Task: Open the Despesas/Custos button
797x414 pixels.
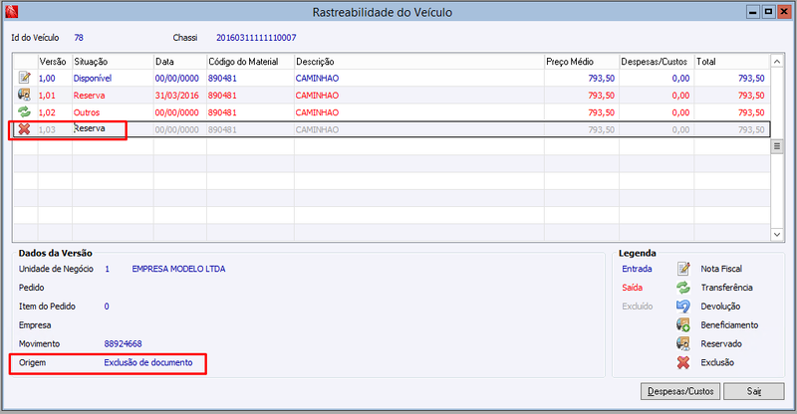Action: click(680, 391)
